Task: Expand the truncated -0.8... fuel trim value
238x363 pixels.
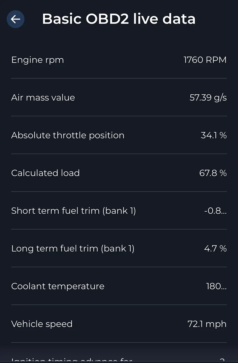Action: [215, 211]
